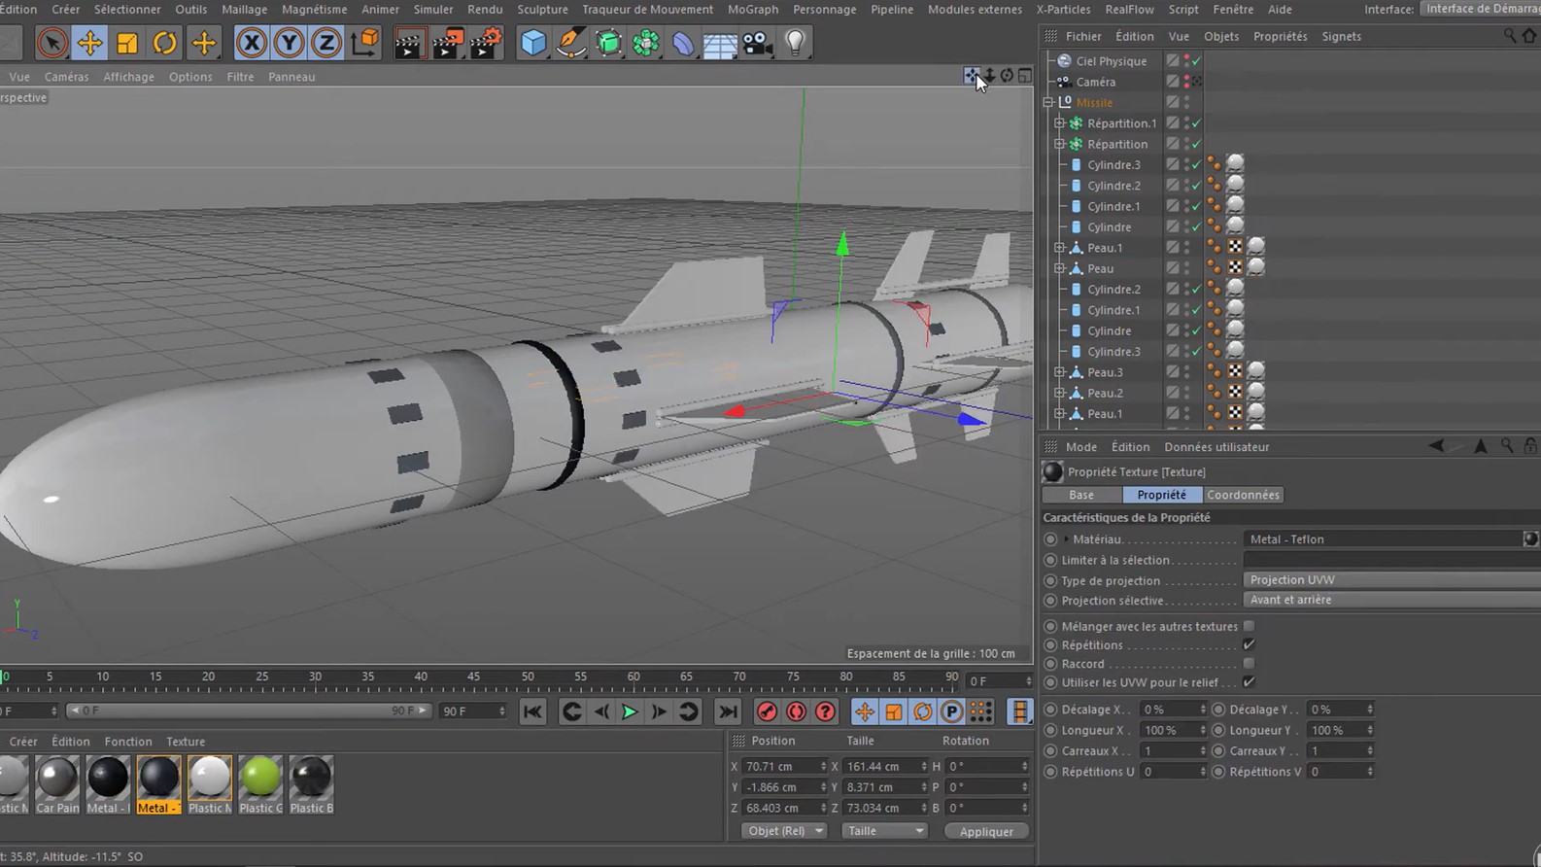
Task: Play the animation forward
Action: [x=630, y=712]
